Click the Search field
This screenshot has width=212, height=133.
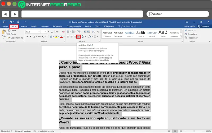point(178,14)
